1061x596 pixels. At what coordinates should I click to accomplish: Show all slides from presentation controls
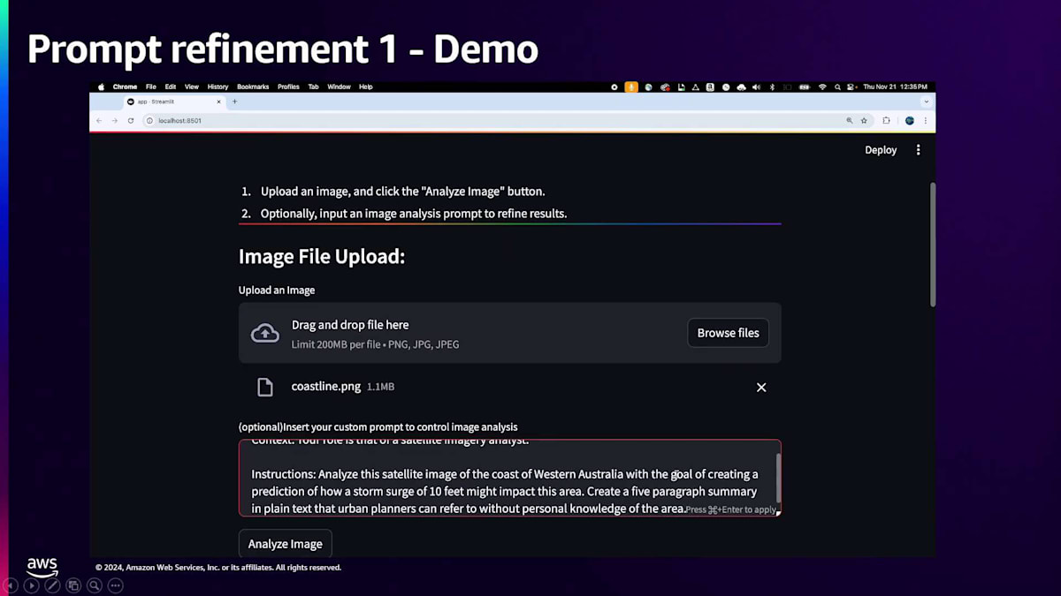coord(73,585)
